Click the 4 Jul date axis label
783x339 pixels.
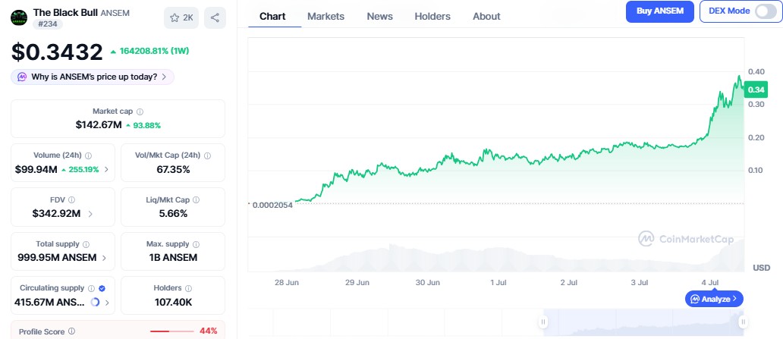click(x=710, y=283)
